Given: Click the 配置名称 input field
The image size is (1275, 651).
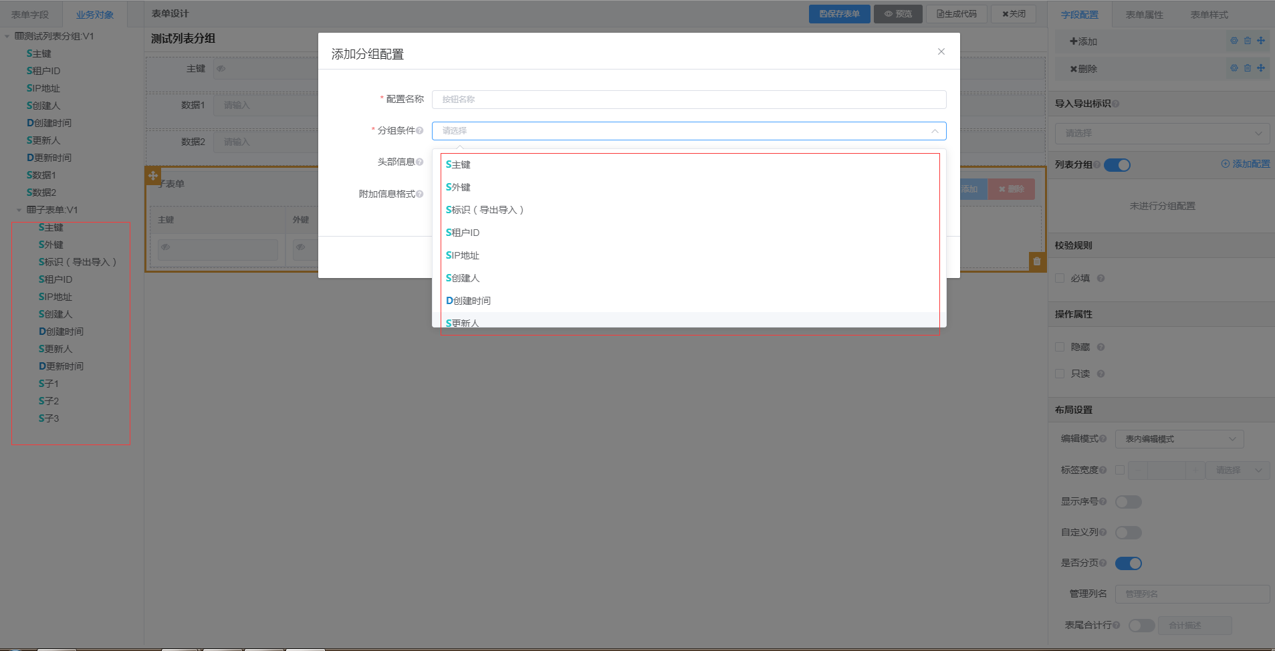Looking at the screenshot, I should coord(689,100).
